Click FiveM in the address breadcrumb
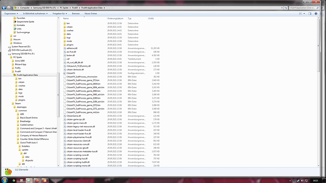The height and width of the screenshot is (183, 326). [75, 8]
